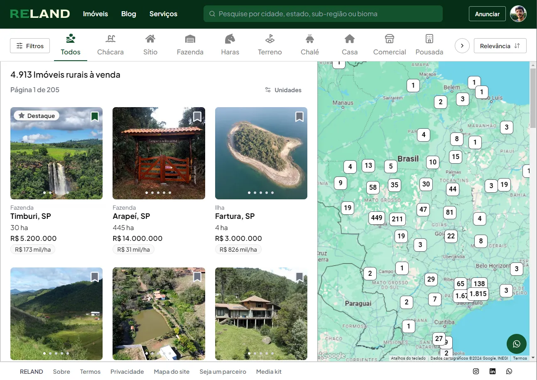Click the 449 cluster marker on the map

[377, 218]
